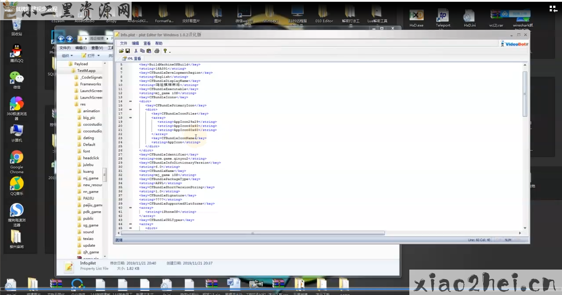Click the Explorer forward arrow button
Viewport: 562px width, 295px height.
[70, 39]
